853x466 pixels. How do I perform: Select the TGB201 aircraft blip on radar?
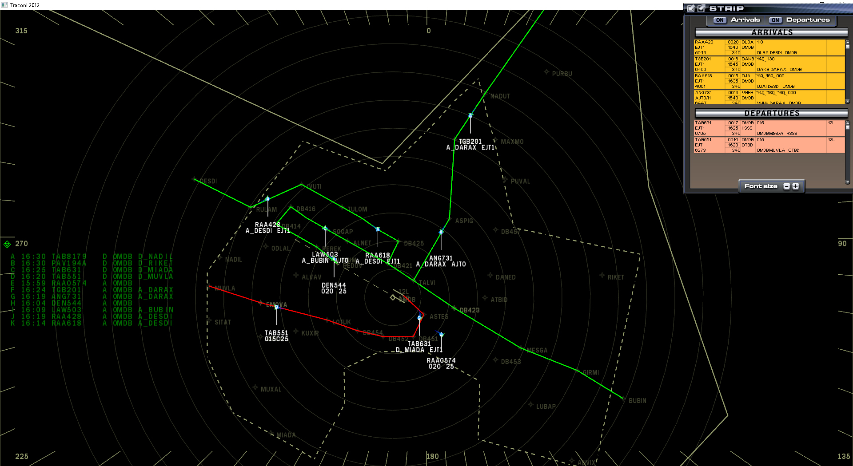470,115
